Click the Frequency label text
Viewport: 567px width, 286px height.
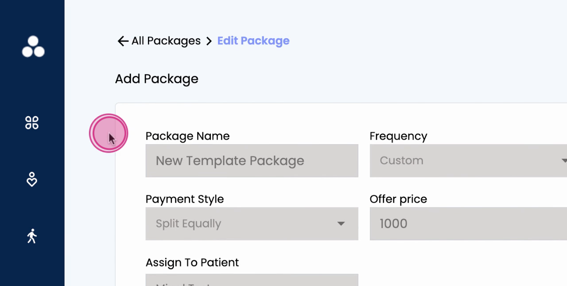click(398, 136)
